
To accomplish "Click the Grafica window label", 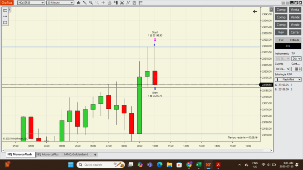I will pyautogui.click(x=7, y=3).
